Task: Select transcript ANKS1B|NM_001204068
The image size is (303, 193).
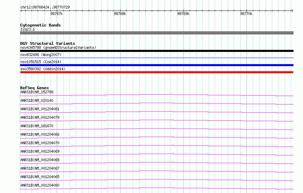Action: 40,160
